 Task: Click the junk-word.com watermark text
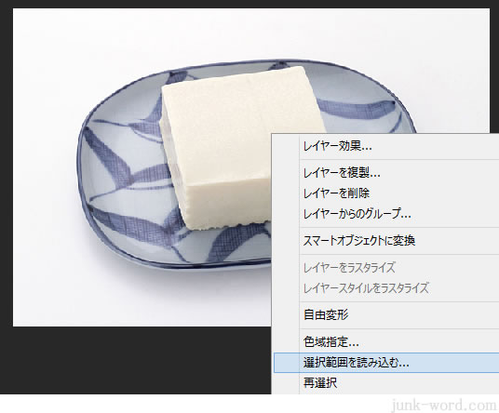[x=444, y=405]
